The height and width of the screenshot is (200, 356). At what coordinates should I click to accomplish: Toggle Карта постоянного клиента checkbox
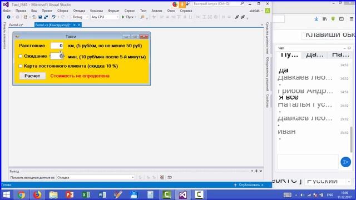click(21, 66)
